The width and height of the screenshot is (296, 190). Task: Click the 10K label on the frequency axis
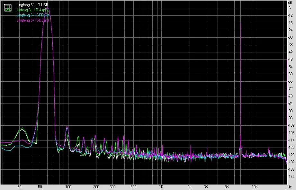point(255,187)
